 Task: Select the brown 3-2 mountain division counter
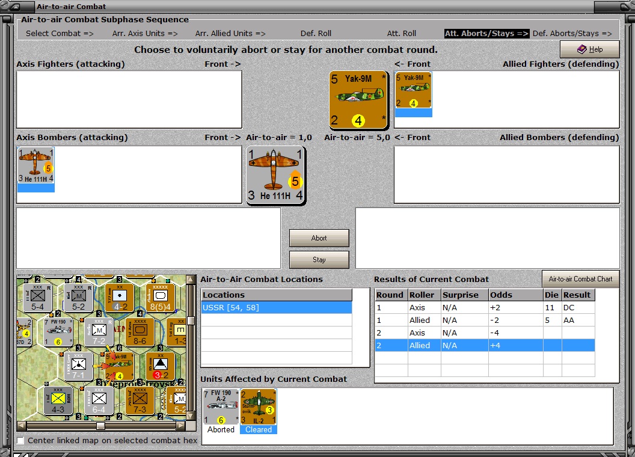click(x=161, y=366)
